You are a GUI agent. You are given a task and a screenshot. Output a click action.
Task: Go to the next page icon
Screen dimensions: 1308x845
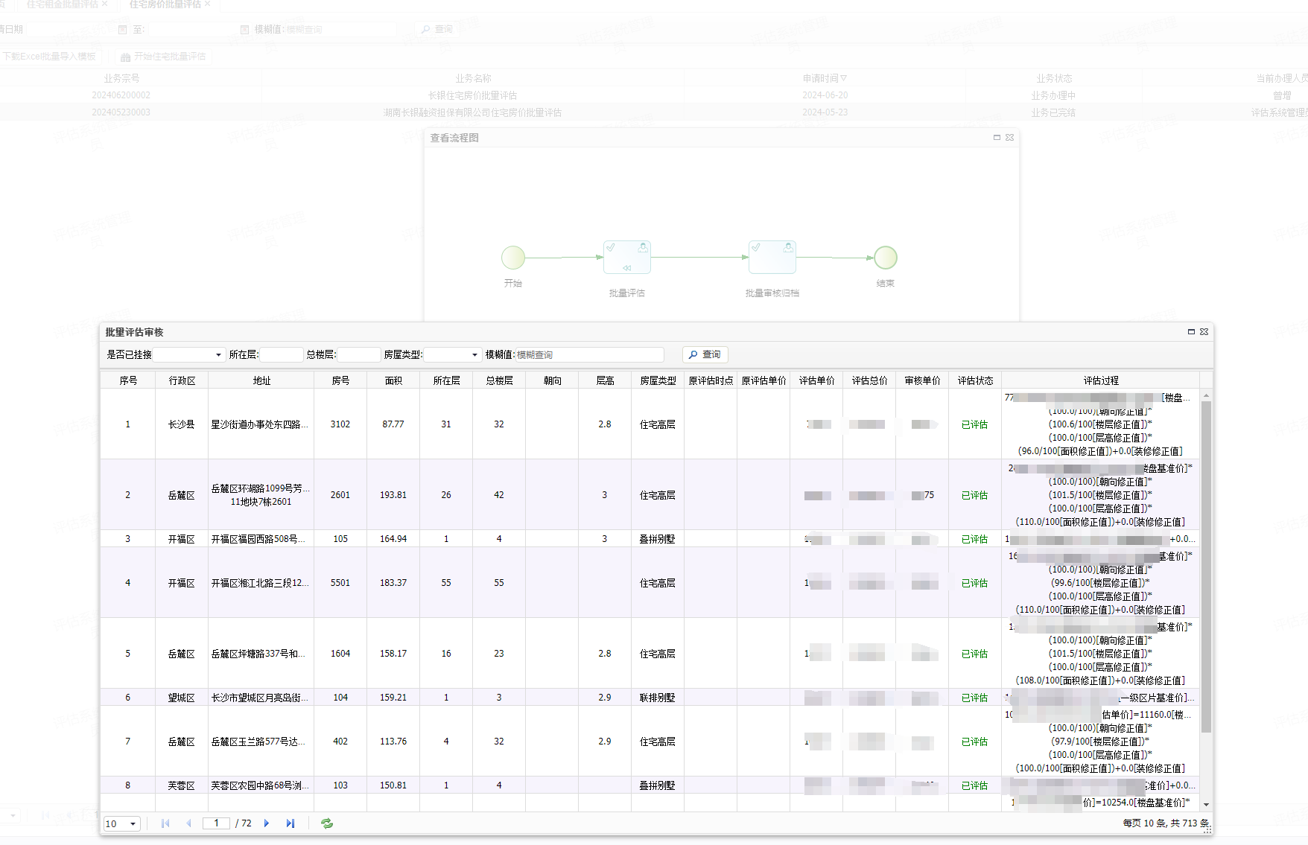[267, 823]
